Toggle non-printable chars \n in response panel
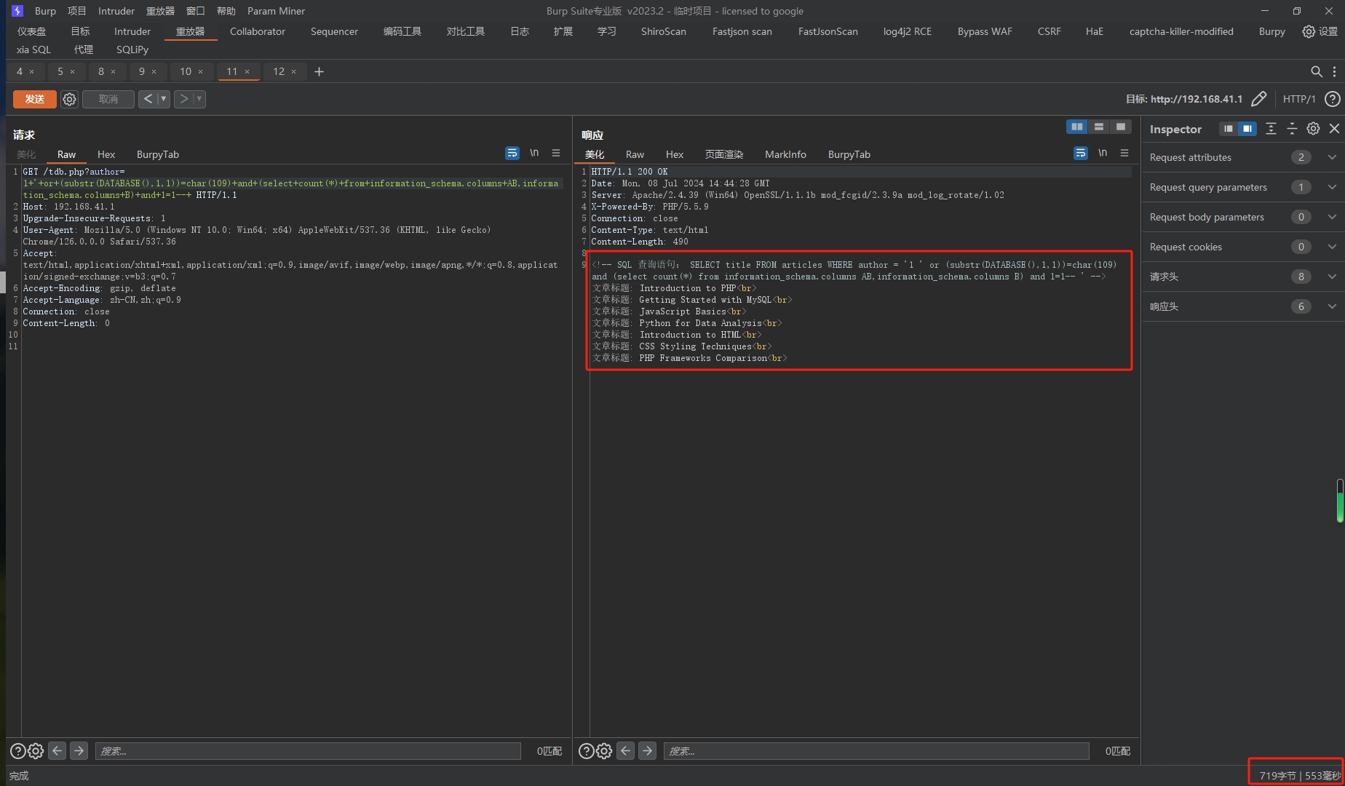1345x786 pixels. point(1103,153)
